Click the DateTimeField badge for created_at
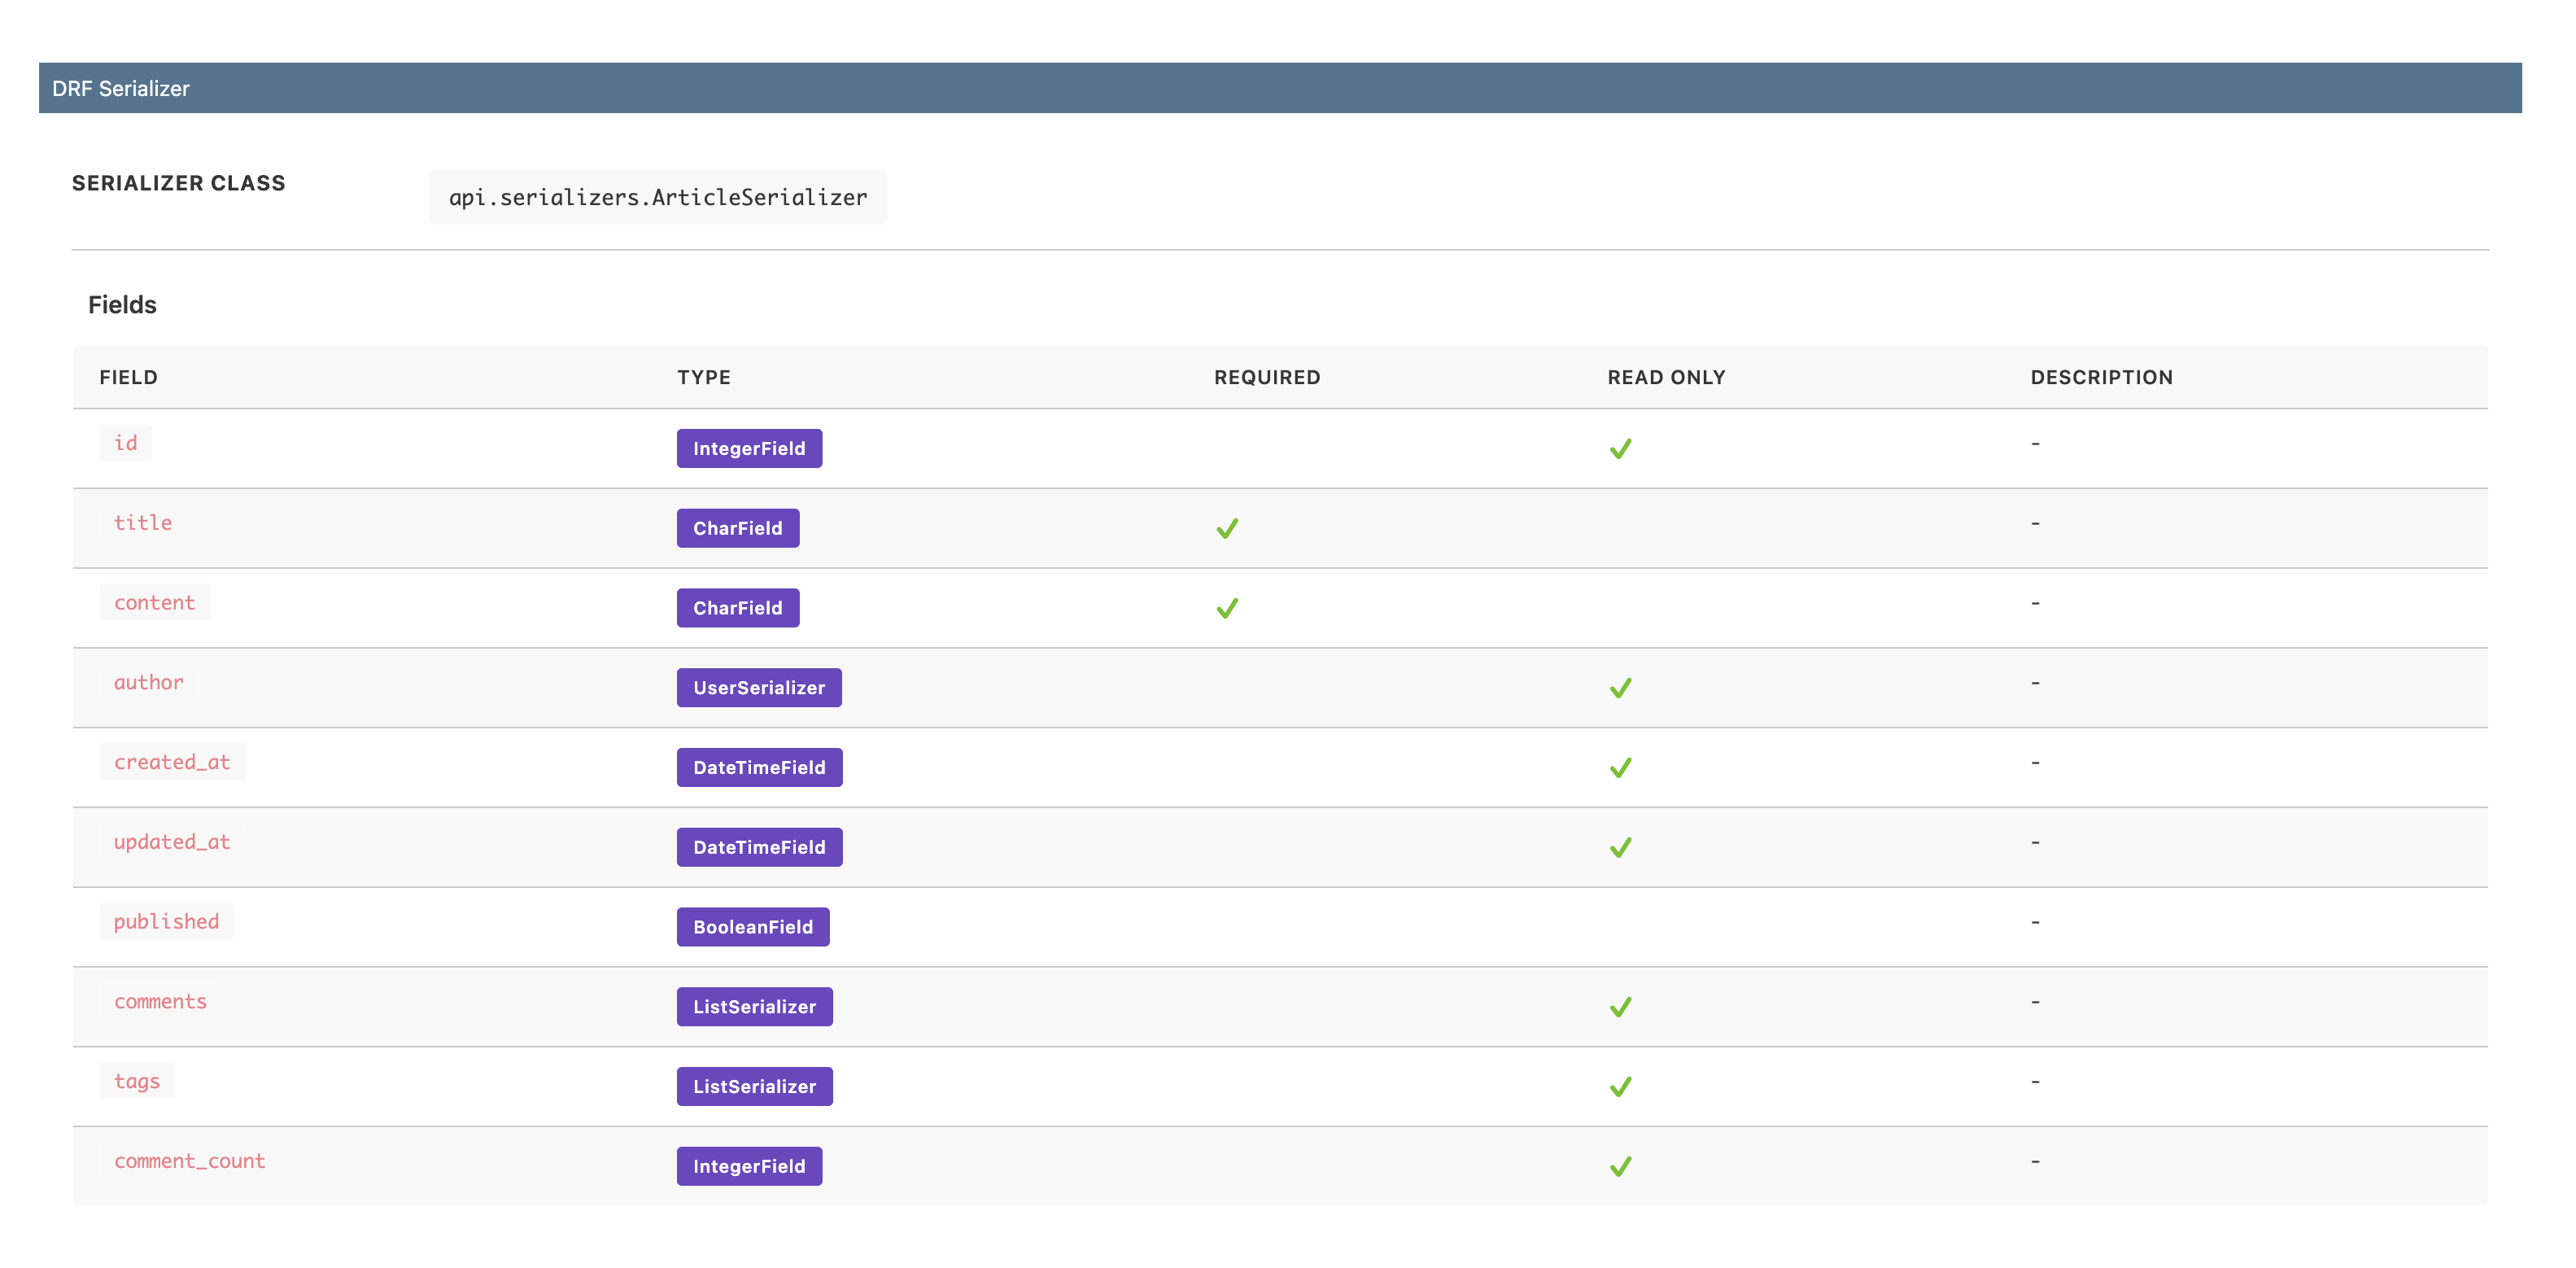This screenshot has width=2576, height=1268. click(x=759, y=768)
